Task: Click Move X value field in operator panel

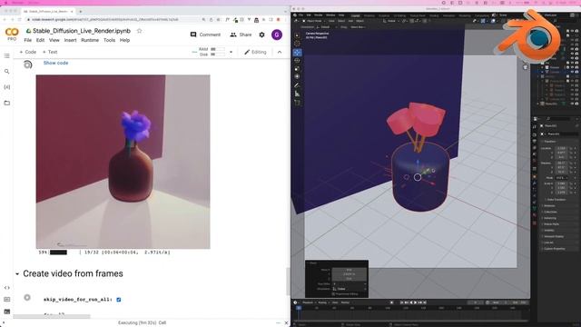Action: tap(349, 270)
